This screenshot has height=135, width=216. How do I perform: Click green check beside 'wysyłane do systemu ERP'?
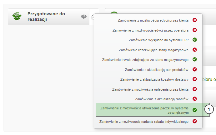[x=194, y=40]
